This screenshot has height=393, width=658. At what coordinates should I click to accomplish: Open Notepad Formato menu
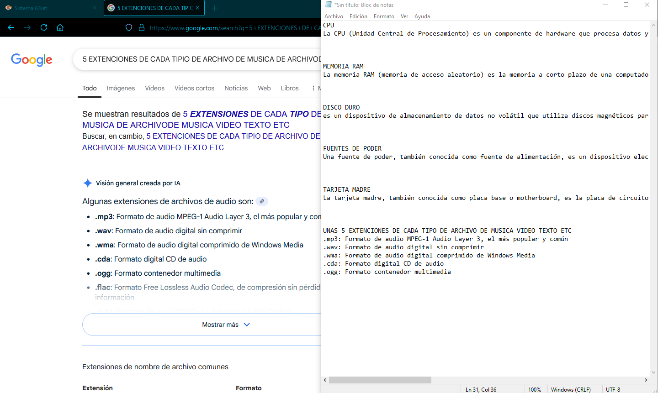click(384, 16)
